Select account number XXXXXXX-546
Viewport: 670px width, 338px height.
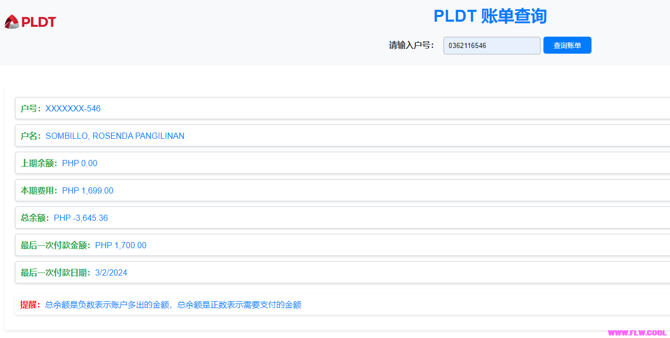pos(73,108)
